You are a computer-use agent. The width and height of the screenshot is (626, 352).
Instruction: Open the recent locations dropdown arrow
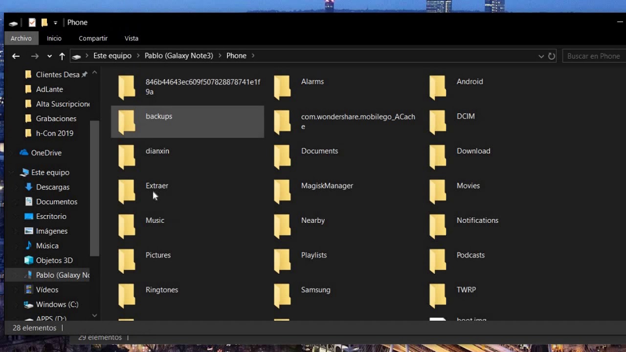click(49, 56)
